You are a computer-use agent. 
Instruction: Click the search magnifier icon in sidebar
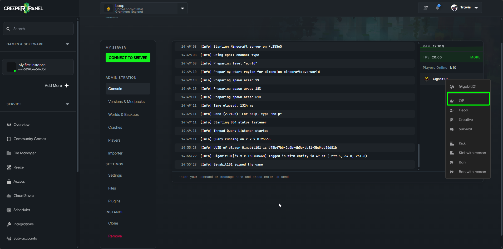pos(8,28)
